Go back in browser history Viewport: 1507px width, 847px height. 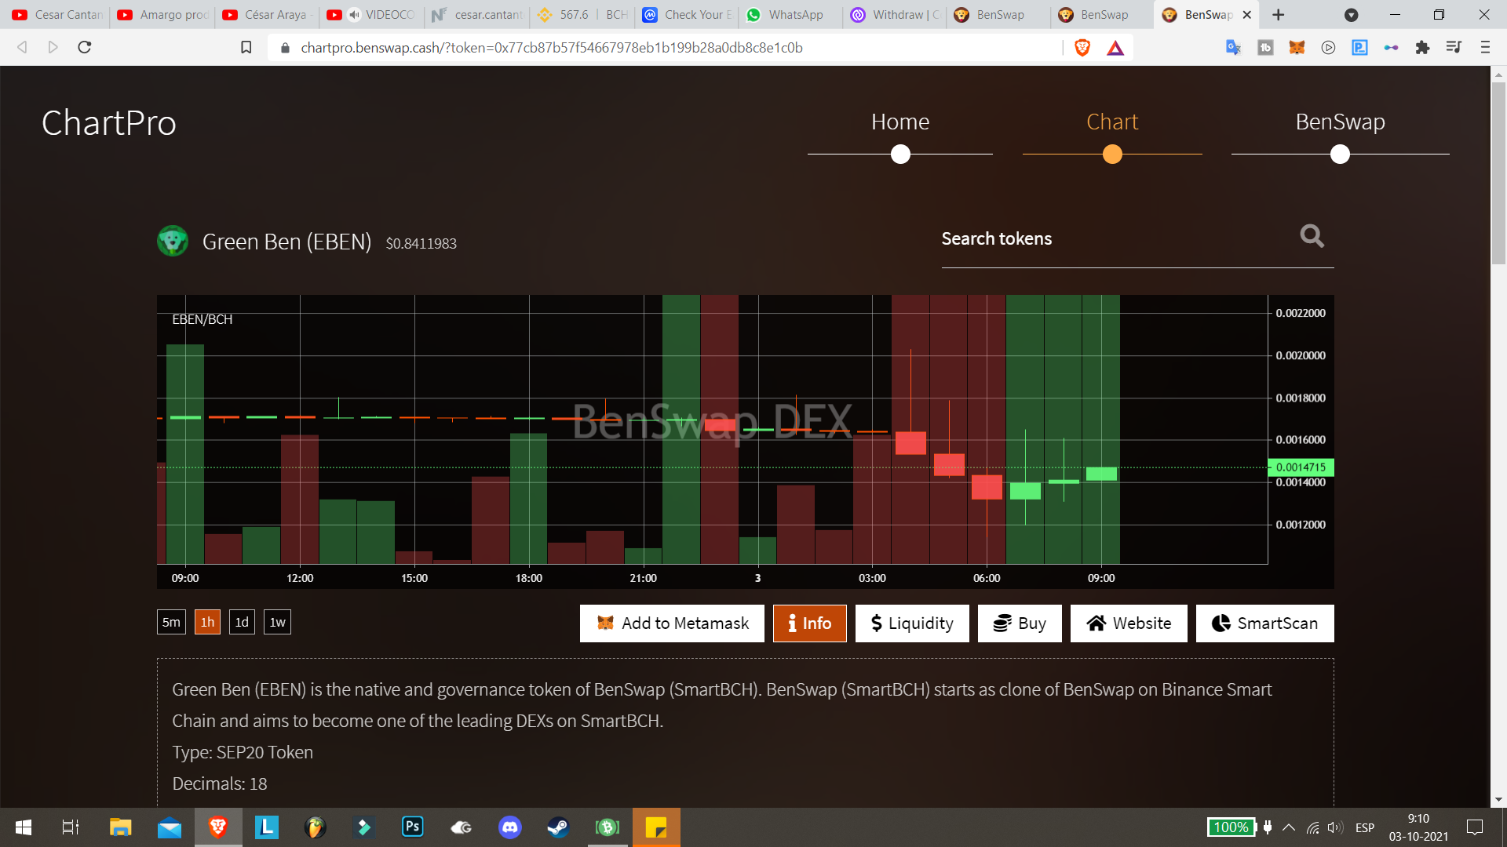pos(22,48)
